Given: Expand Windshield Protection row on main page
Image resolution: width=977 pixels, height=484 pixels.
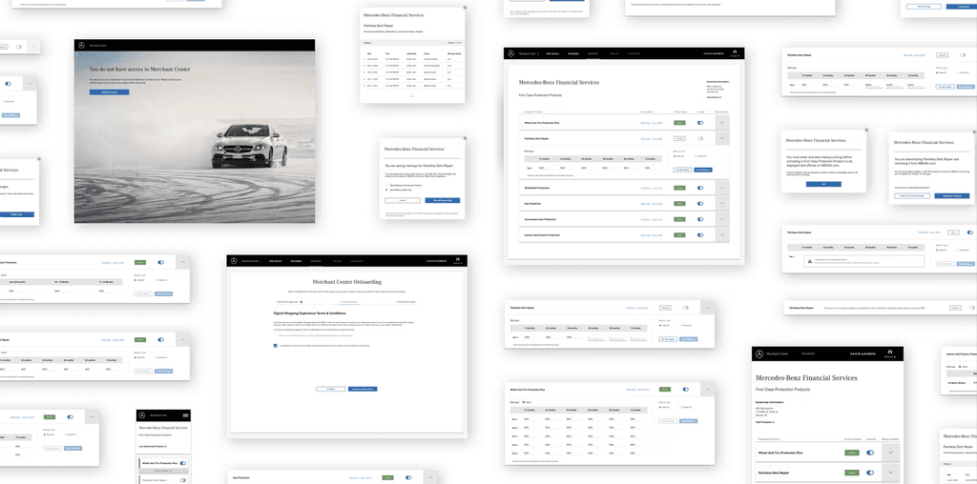Looking at the screenshot, I should [x=722, y=188].
